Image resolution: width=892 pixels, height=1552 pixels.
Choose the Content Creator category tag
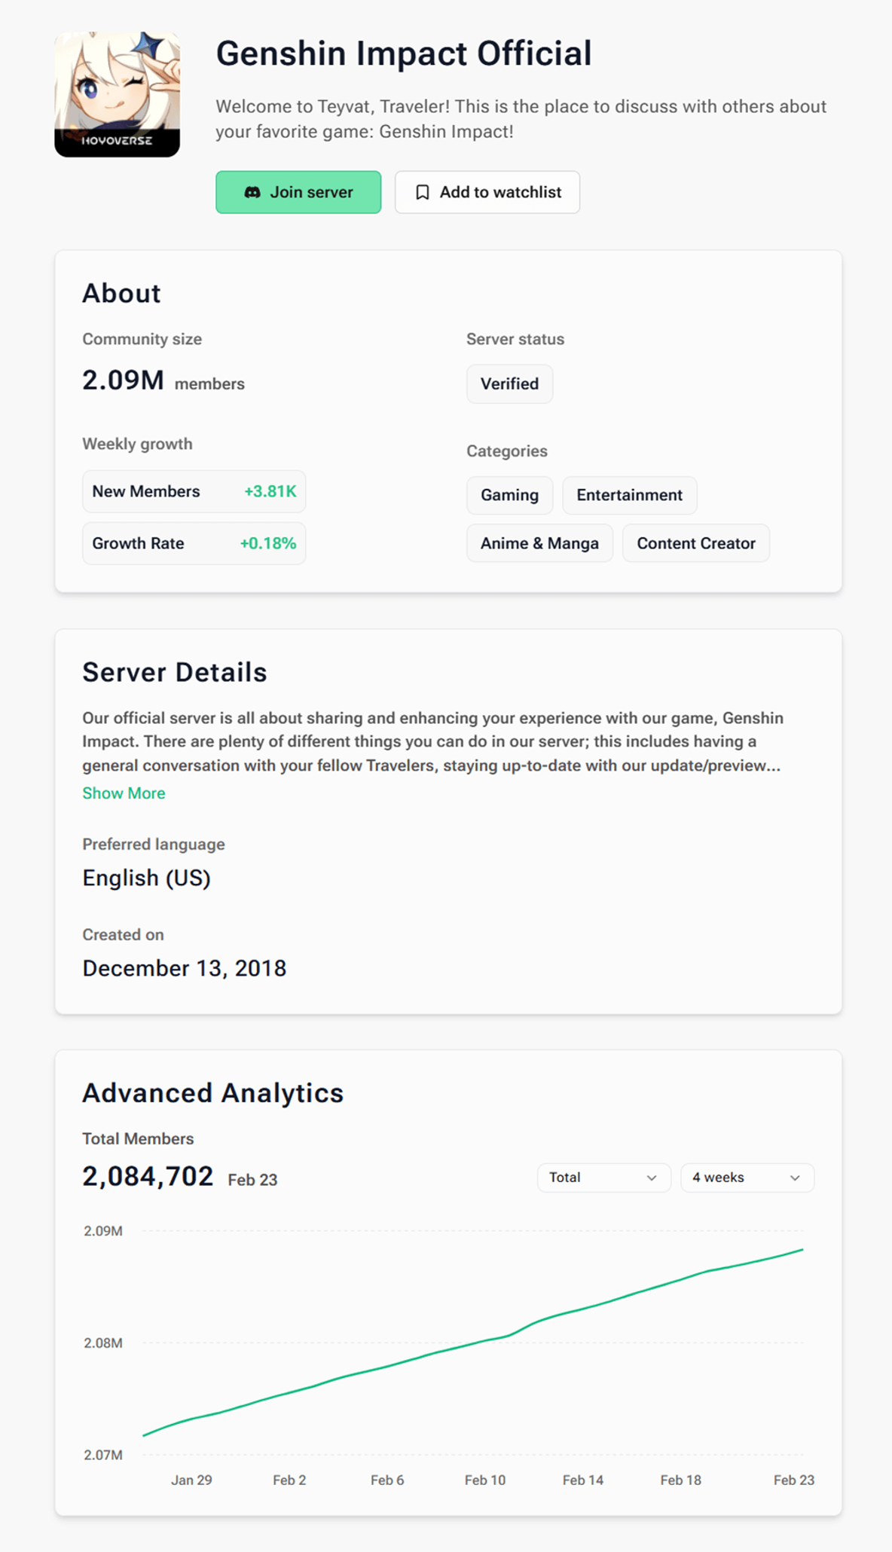(695, 543)
